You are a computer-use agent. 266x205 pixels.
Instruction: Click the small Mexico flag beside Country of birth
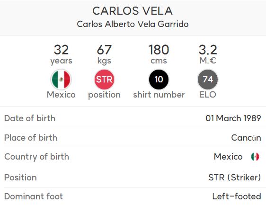click(x=255, y=156)
